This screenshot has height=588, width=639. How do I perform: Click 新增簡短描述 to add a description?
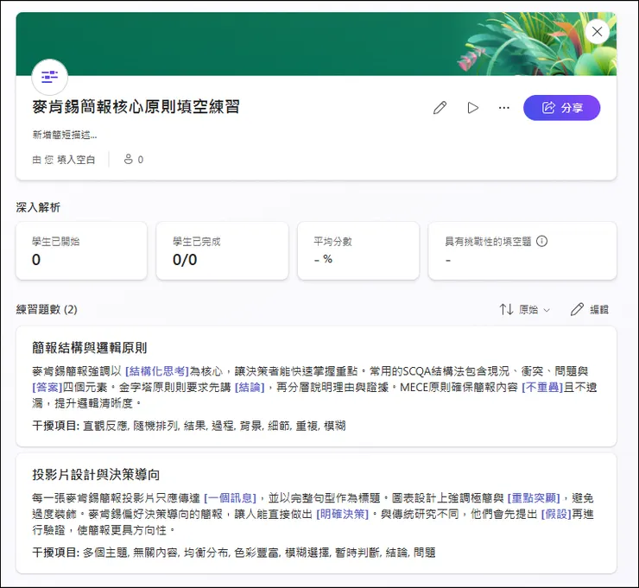(x=65, y=135)
